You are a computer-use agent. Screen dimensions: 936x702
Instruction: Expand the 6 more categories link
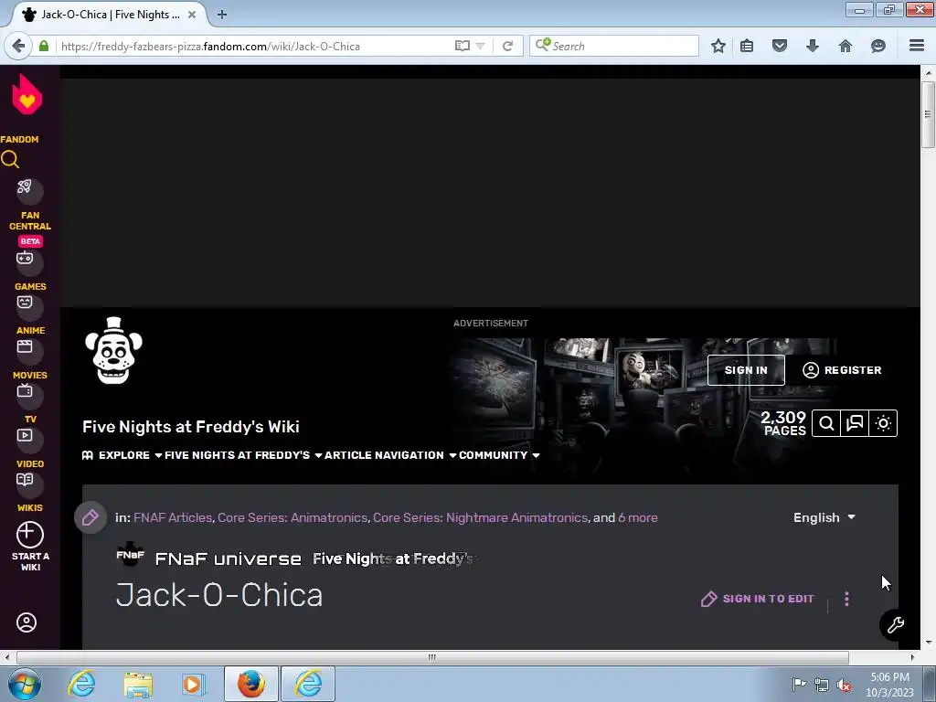tap(637, 517)
